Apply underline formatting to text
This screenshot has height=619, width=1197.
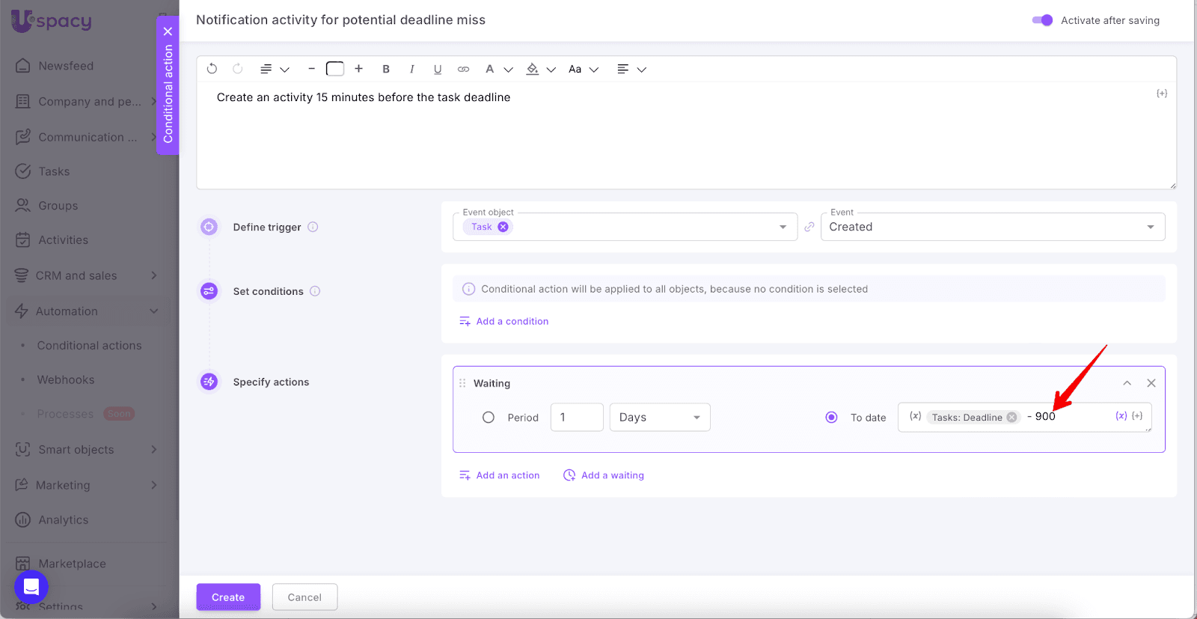tap(438, 69)
